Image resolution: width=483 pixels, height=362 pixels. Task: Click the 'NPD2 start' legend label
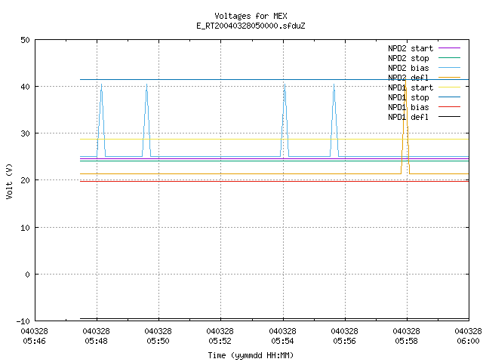tap(411, 48)
